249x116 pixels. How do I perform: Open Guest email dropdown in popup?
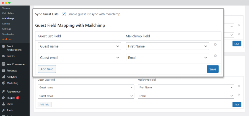79,57
